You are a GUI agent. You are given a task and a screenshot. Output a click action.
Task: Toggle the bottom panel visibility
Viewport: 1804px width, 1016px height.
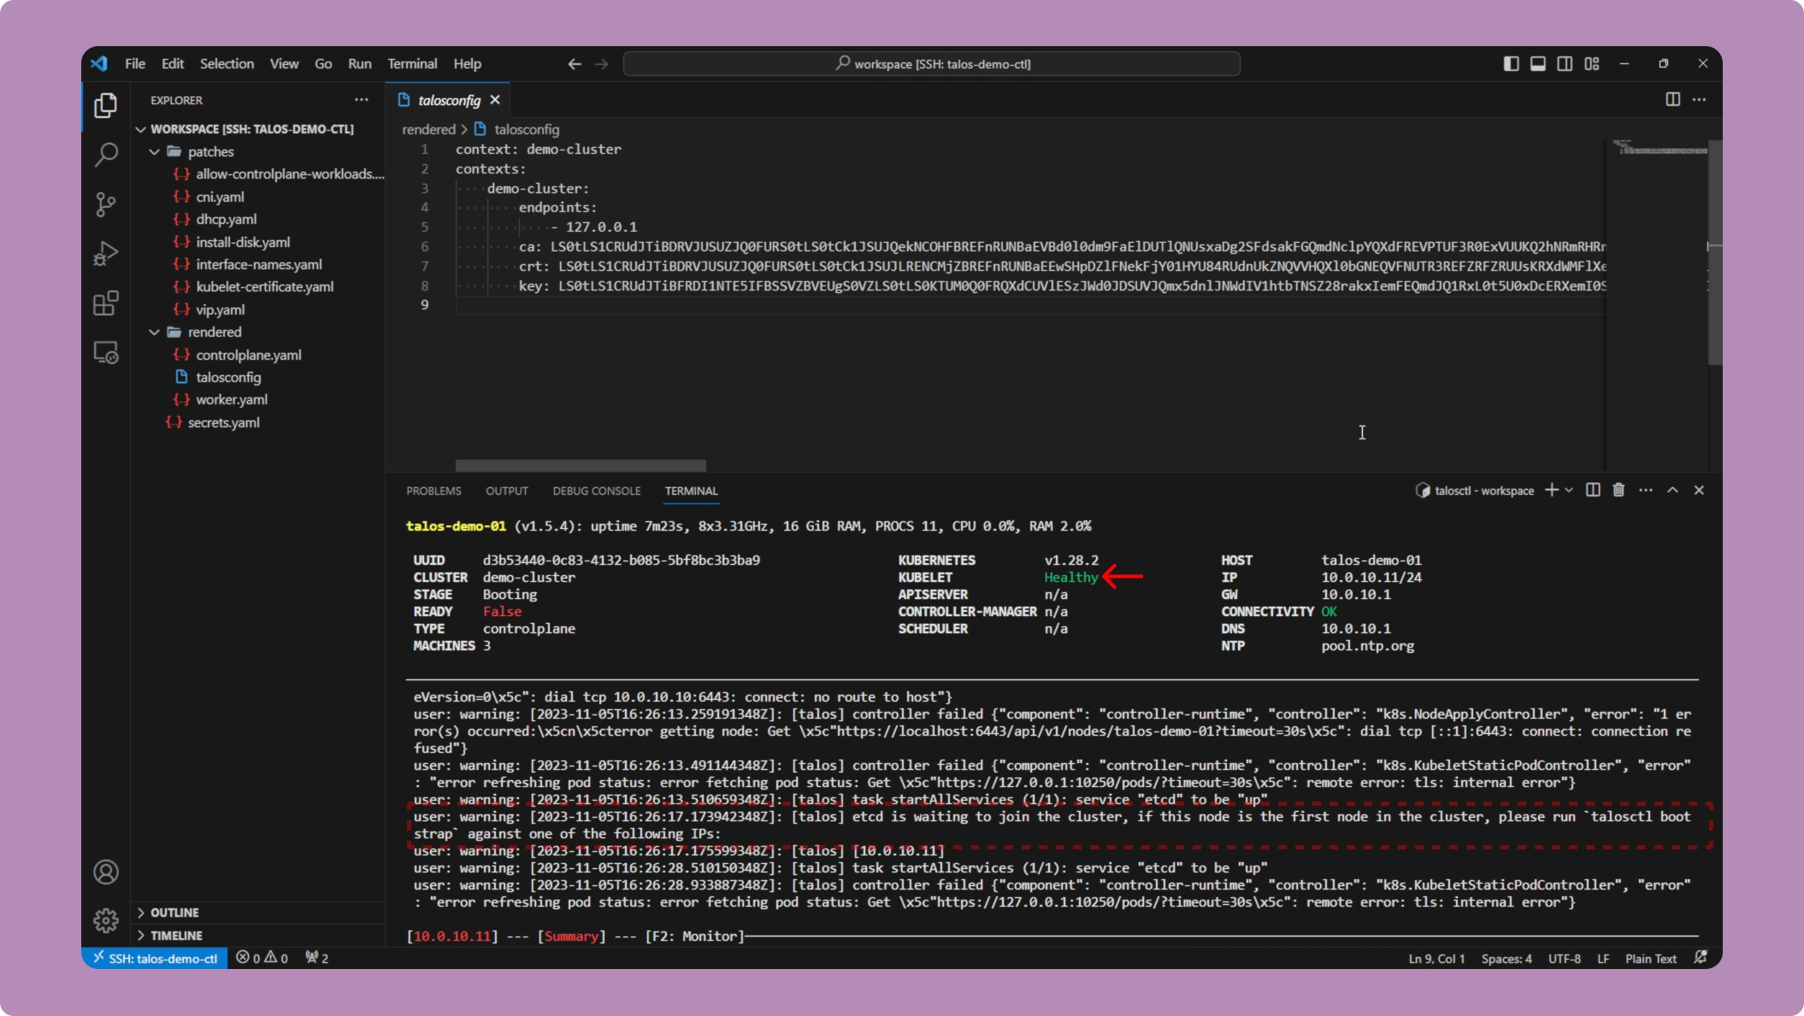tap(1537, 64)
